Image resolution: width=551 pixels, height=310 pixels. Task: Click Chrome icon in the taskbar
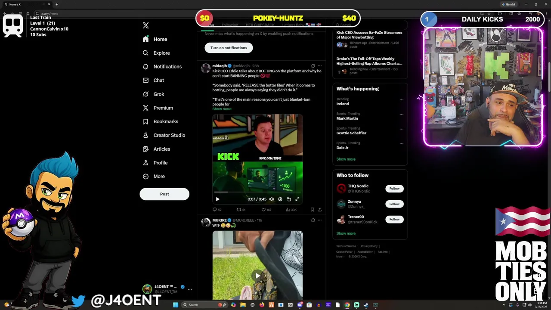(x=347, y=305)
